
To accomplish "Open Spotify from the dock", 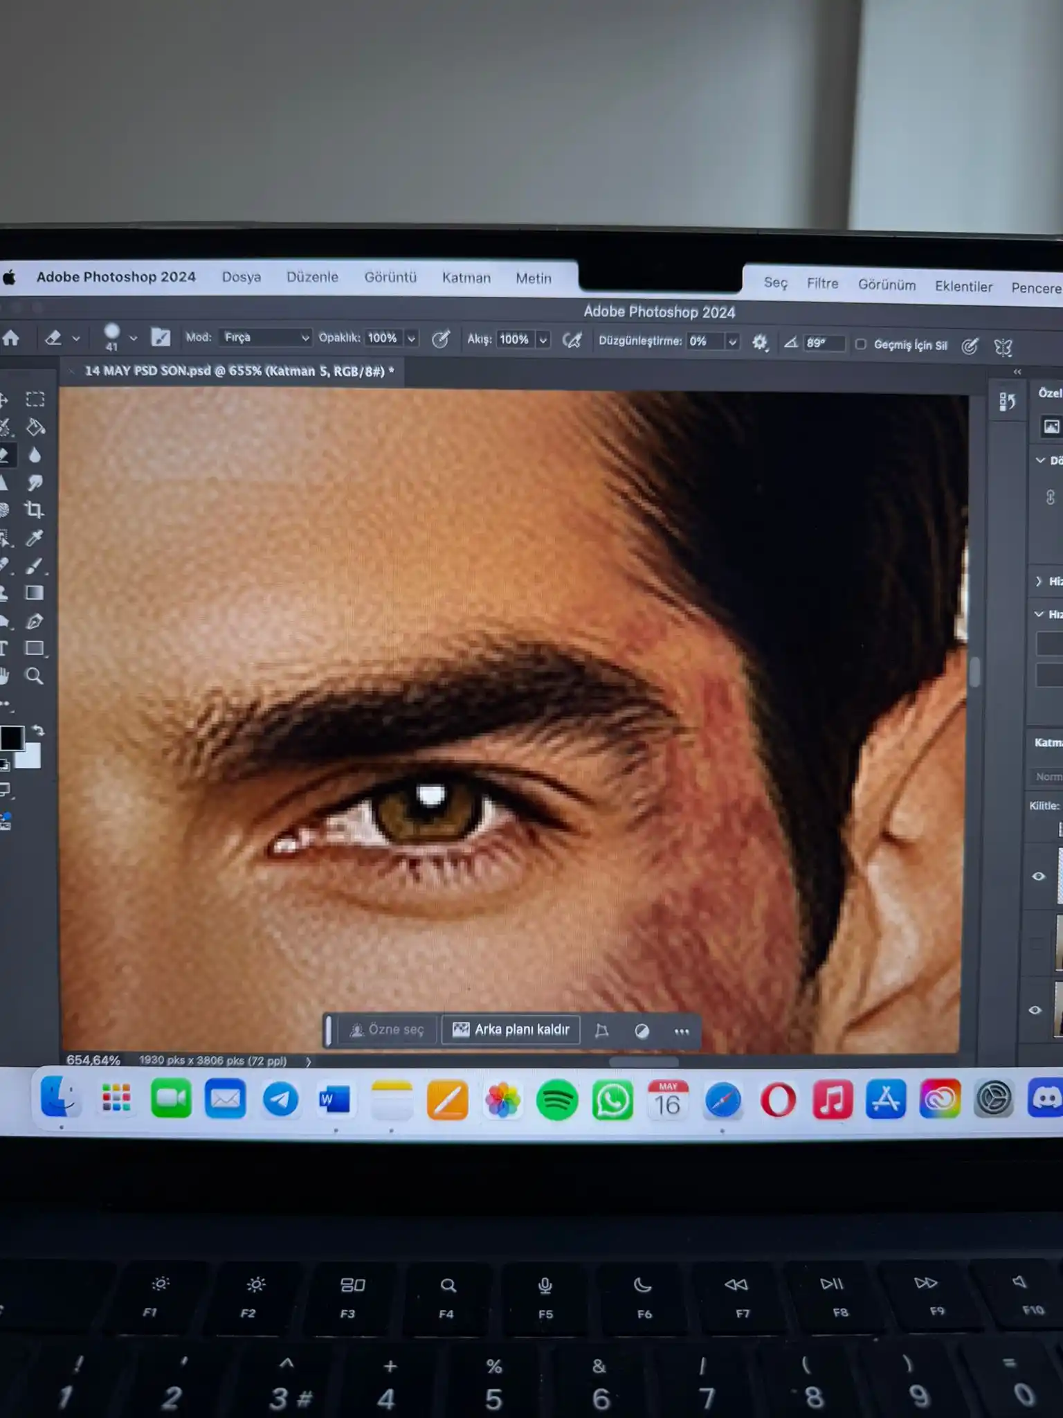I will click(557, 1100).
